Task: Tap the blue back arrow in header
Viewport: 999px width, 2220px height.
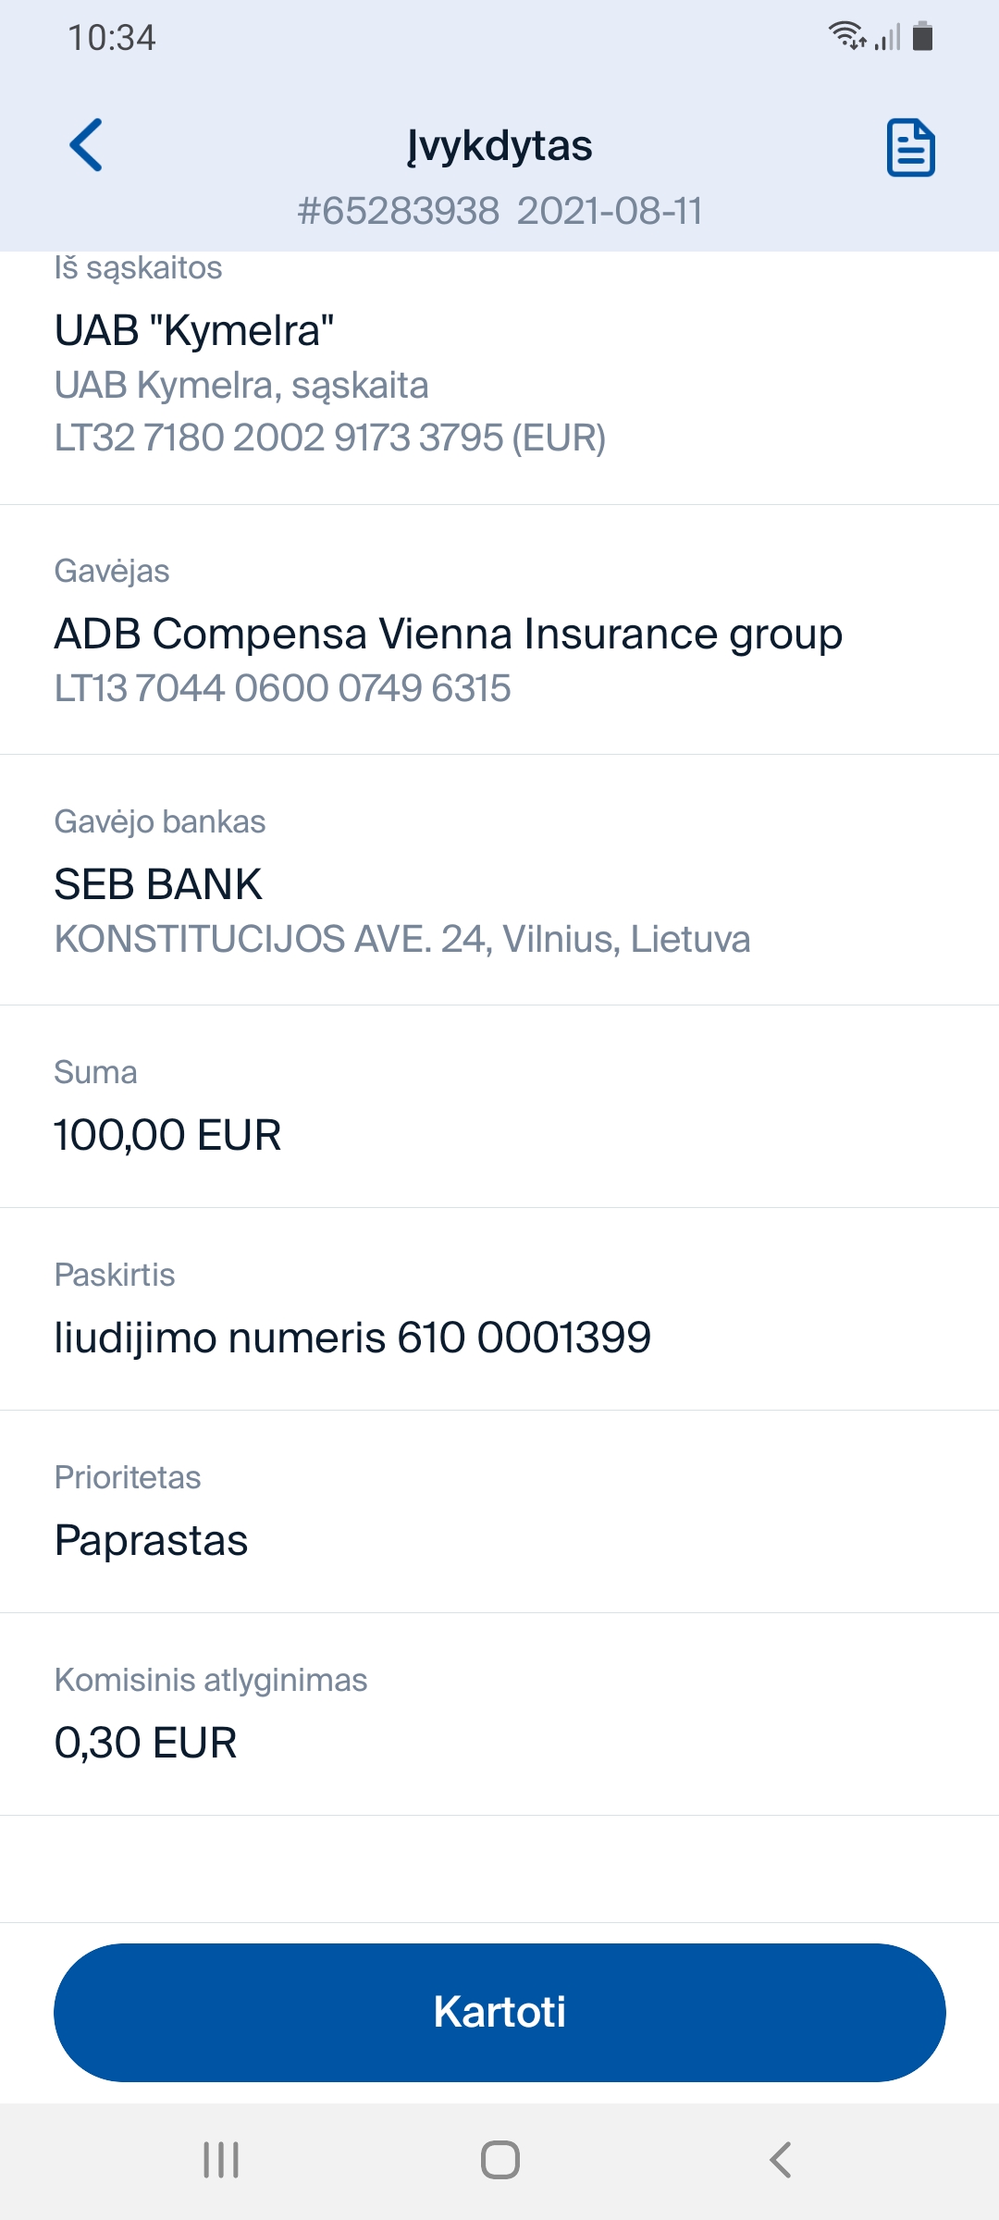Action: tap(86, 145)
